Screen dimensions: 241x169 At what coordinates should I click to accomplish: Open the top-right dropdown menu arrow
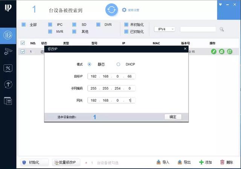tap(220, 5)
